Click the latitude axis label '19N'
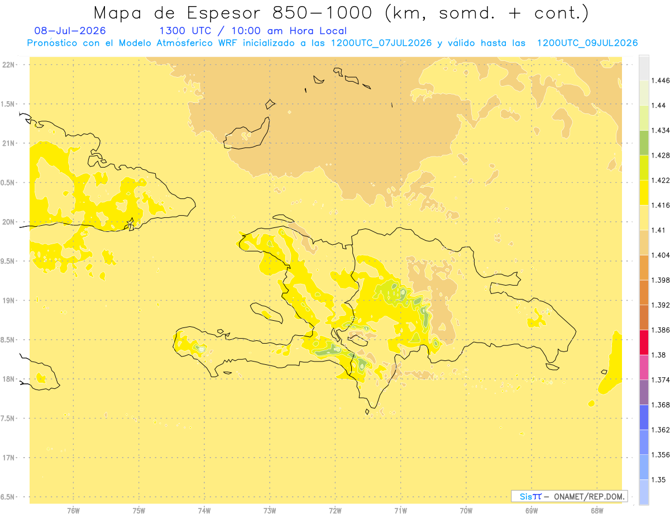Screen dimensions: 670x518 click(8, 301)
